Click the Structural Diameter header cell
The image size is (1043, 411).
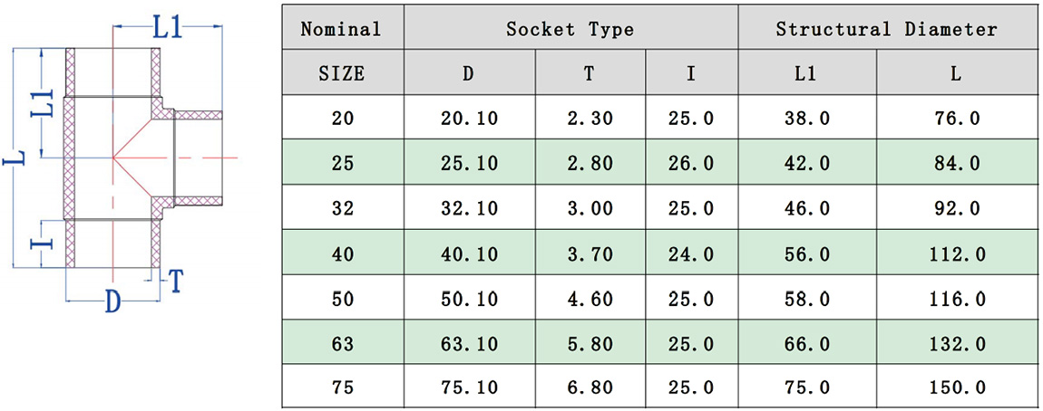click(x=886, y=29)
